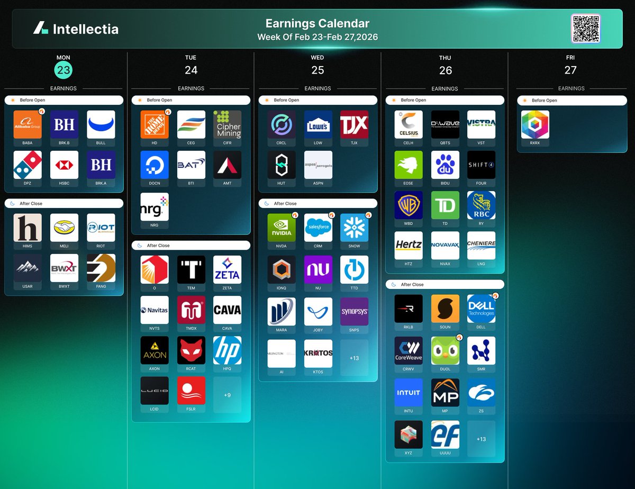Screen dimensions: 635x489
Task: Open the TJX logo tile
Action: [x=355, y=124]
